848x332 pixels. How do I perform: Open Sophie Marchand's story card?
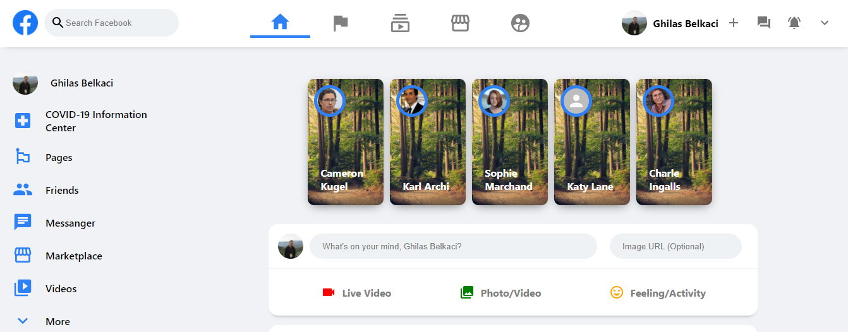[509, 142]
